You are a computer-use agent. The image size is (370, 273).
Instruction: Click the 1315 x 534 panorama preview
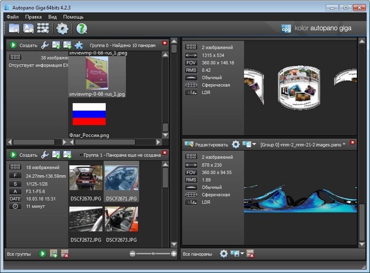click(300, 88)
